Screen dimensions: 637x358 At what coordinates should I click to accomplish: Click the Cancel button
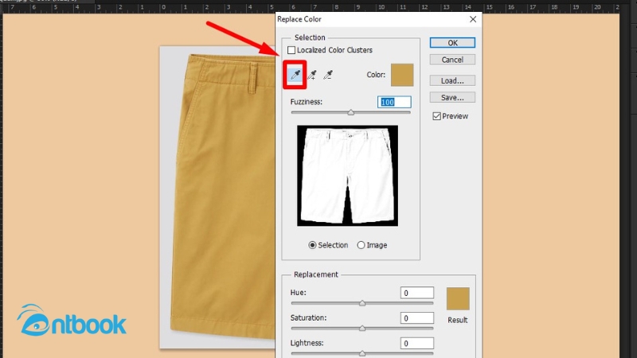tap(452, 60)
